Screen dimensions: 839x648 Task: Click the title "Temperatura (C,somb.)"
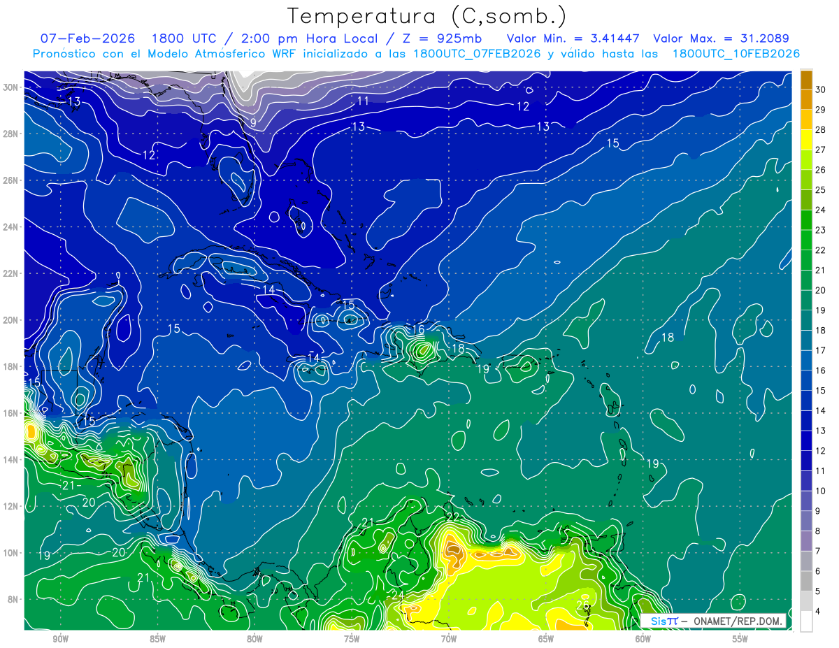(427, 16)
